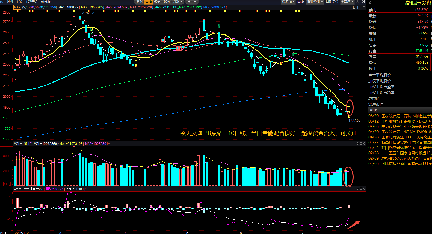Click the ETF label on main chart
432x234 pixels.
point(356,7)
